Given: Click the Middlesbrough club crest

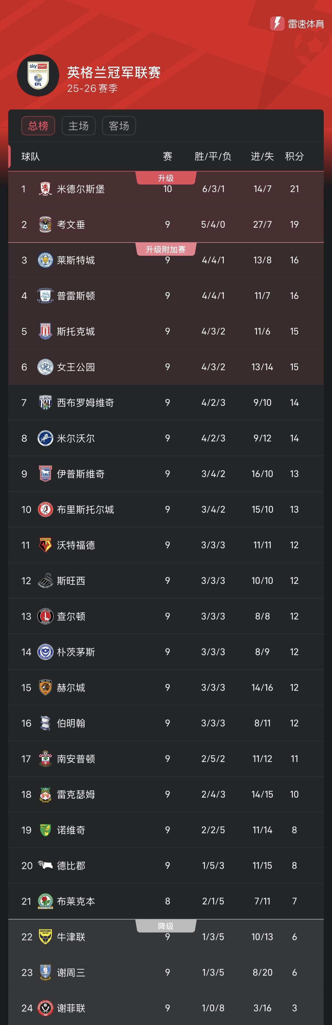Looking at the screenshot, I should tap(45, 189).
